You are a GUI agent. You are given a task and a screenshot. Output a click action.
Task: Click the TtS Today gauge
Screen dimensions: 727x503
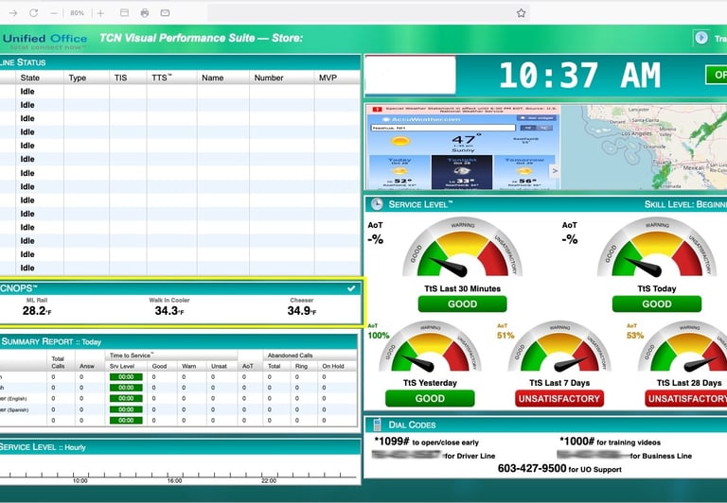[x=657, y=248]
